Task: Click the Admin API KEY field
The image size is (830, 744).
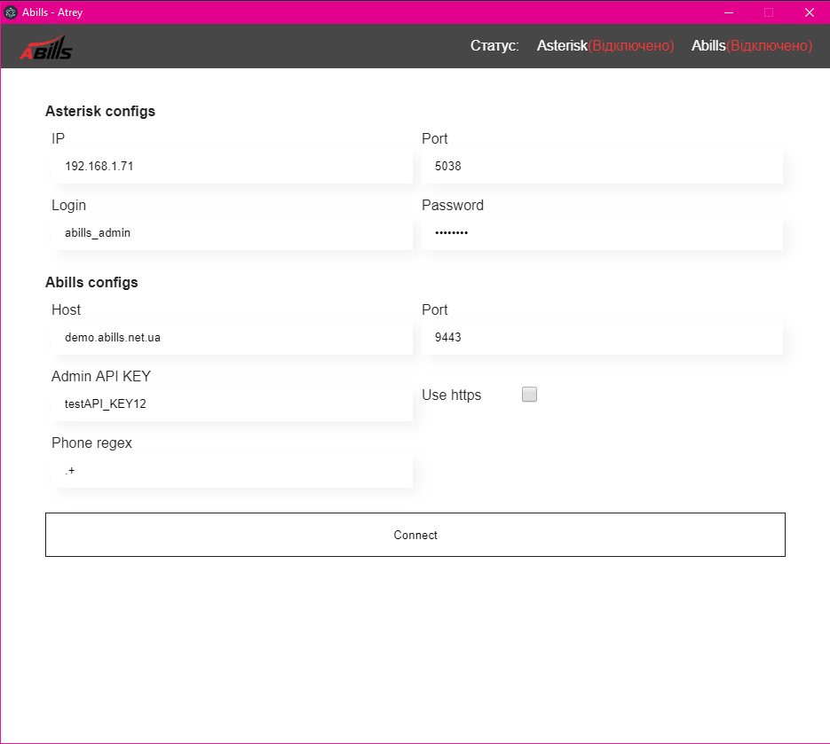Action: pyautogui.click(x=233, y=403)
